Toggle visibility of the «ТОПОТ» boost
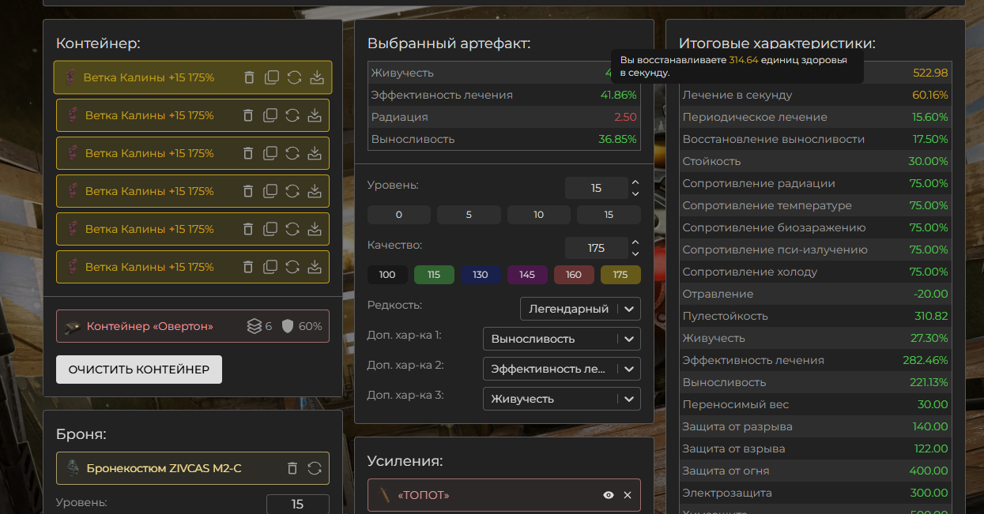 609,495
